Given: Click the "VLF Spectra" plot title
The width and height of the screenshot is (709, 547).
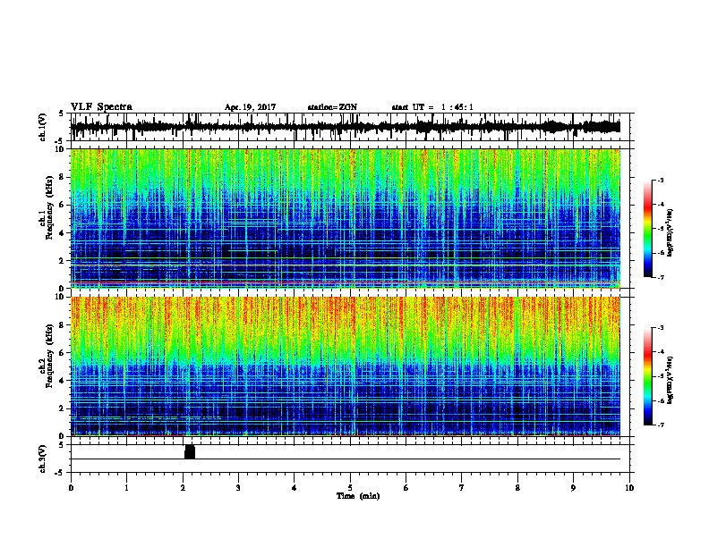Looking at the screenshot, I should [101, 107].
